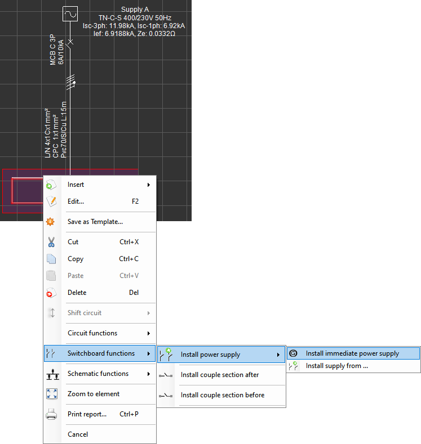
Task: Select Install immediate power supply
Action: (x=353, y=353)
